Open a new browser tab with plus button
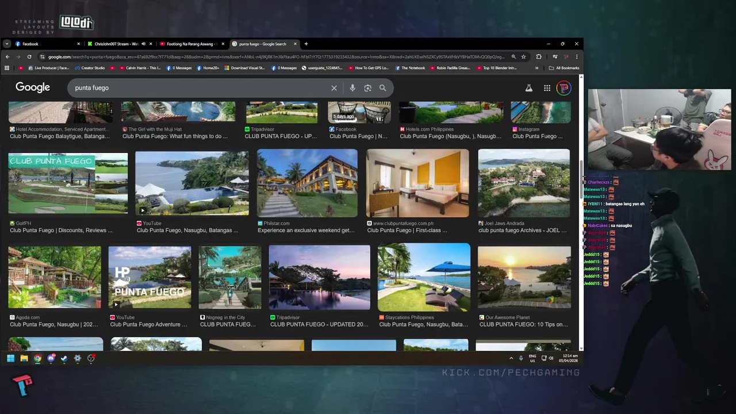The height and width of the screenshot is (414, 736). point(306,44)
